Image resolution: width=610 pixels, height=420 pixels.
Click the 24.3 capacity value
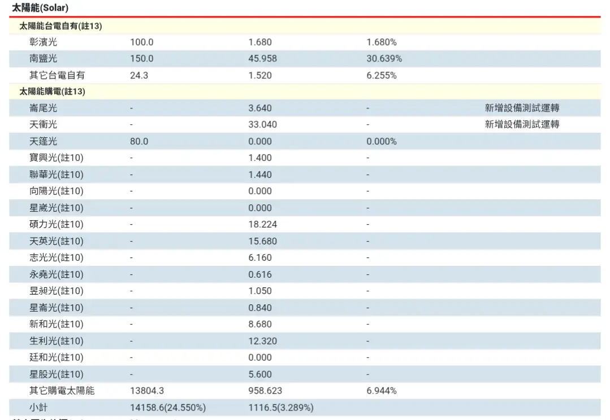139,75
